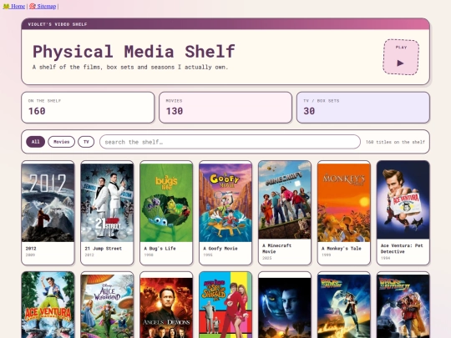Click the shelf description subtitle text
The width and height of the screenshot is (451, 338).
pyautogui.click(x=130, y=67)
